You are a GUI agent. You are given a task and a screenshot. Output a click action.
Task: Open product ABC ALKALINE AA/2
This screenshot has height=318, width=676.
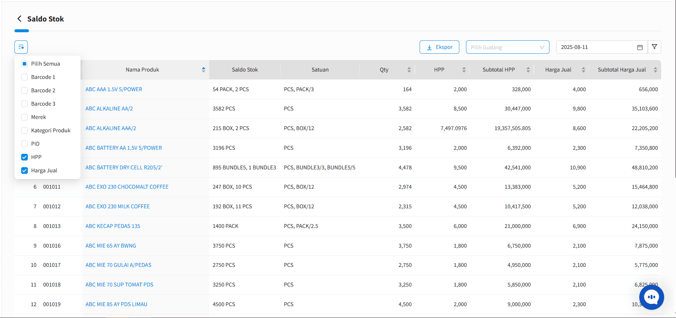coord(109,109)
